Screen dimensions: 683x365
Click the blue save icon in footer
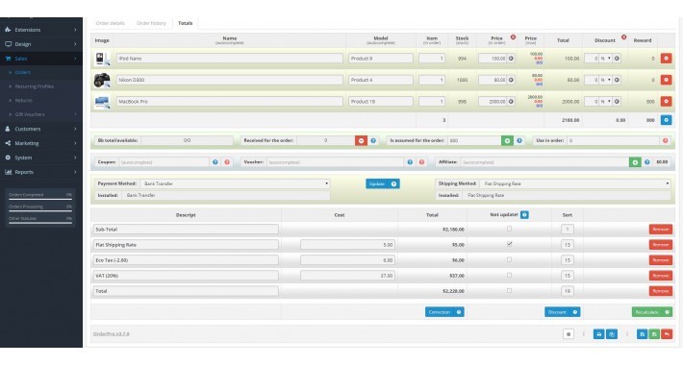click(x=642, y=334)
